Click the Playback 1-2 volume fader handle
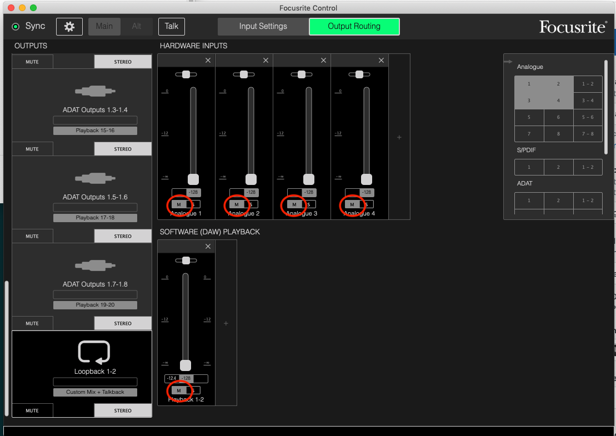This screenshot has height=436, width=616. tap(186, 365)
